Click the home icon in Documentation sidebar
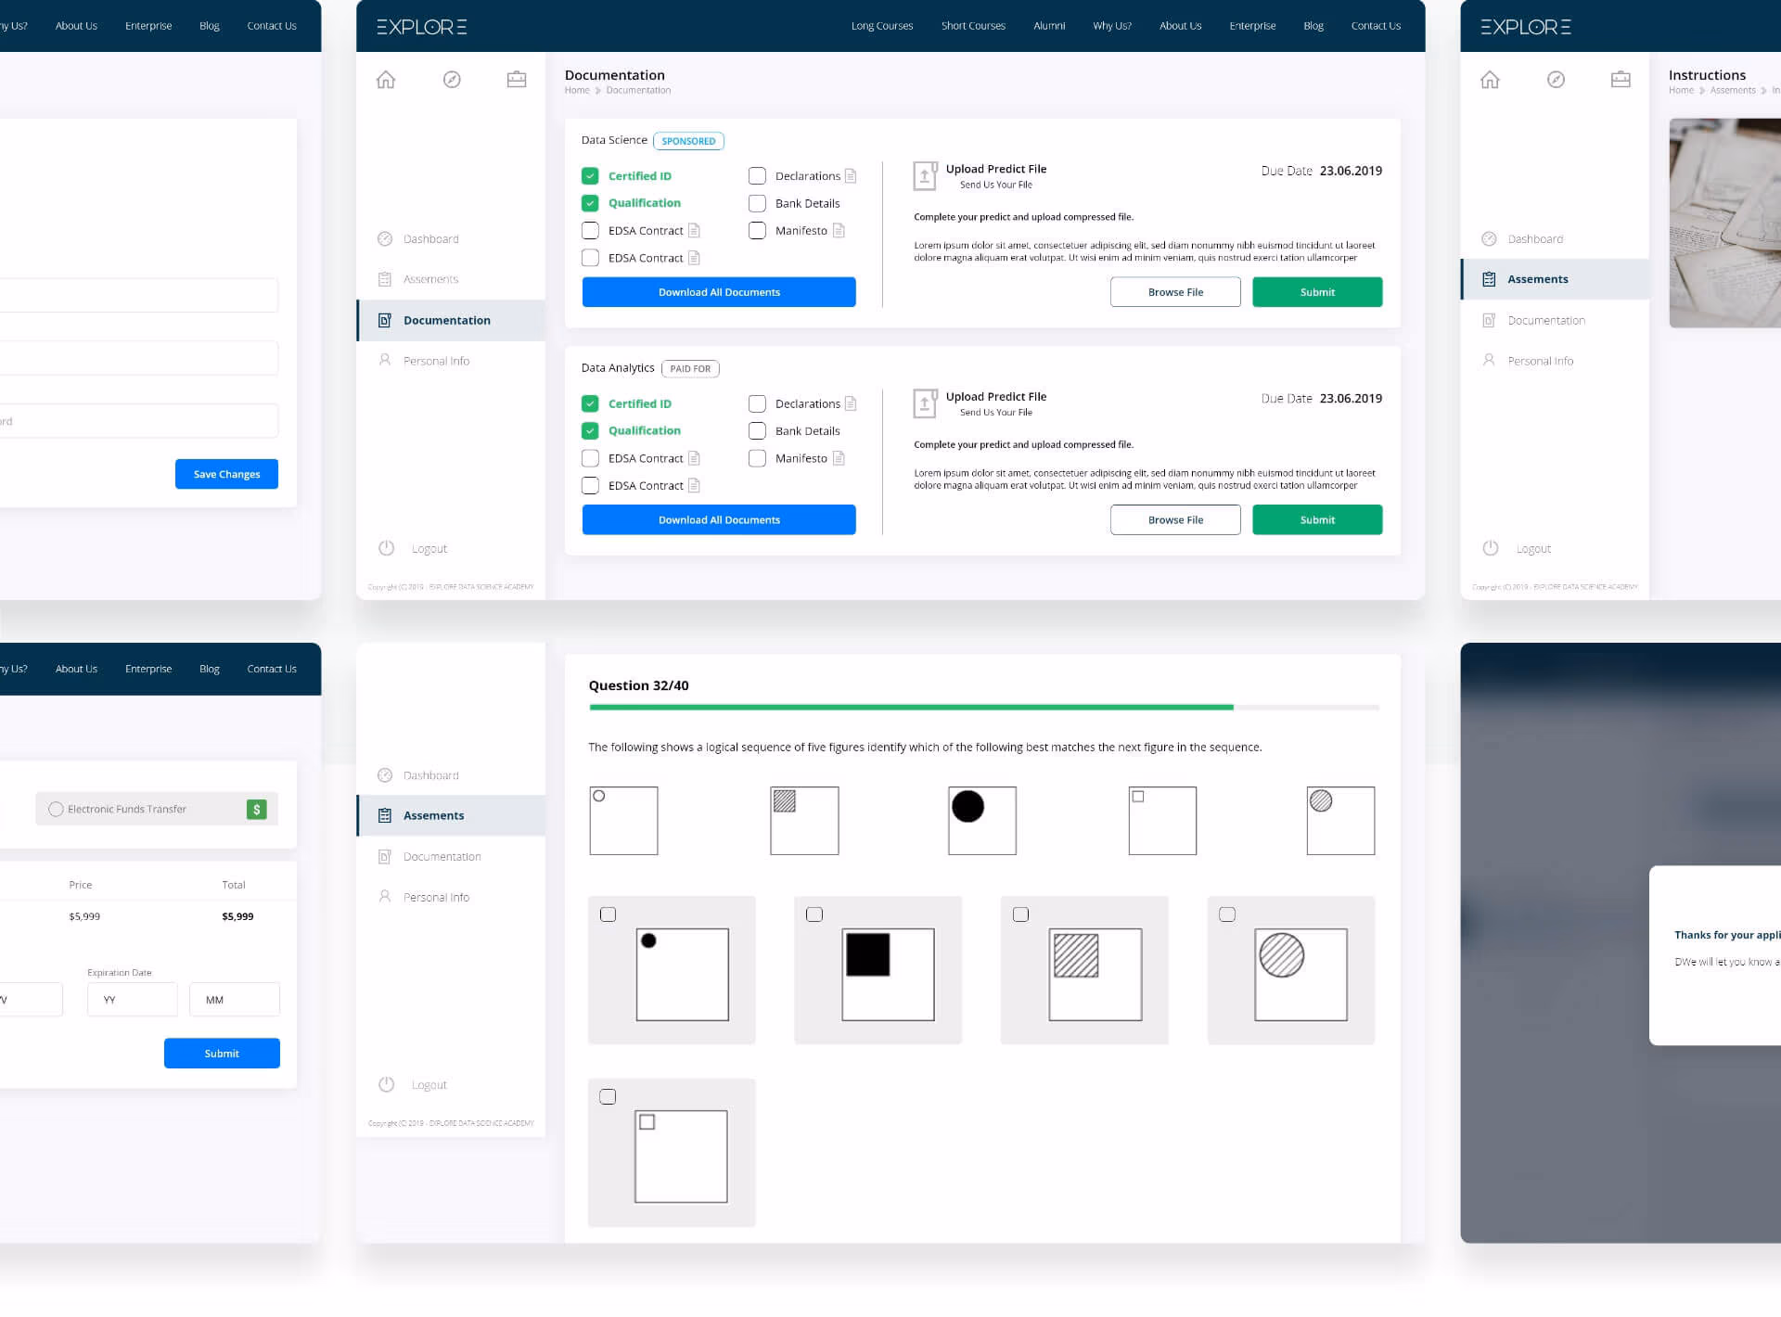This screenshot has width=1781, height=1317. (x=386, y=80)
